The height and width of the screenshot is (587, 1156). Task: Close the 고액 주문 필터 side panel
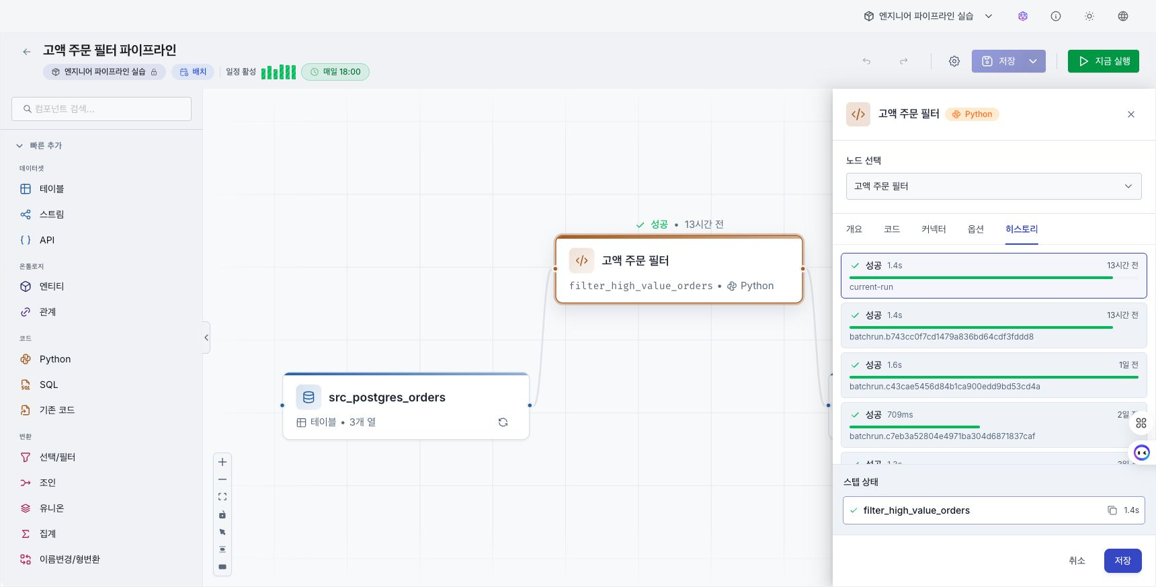tap(1131, 114)
